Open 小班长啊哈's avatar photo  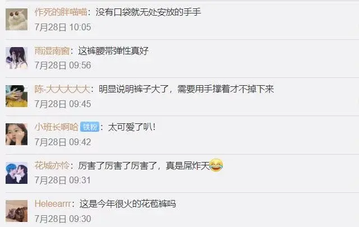(x=16, y=135)
